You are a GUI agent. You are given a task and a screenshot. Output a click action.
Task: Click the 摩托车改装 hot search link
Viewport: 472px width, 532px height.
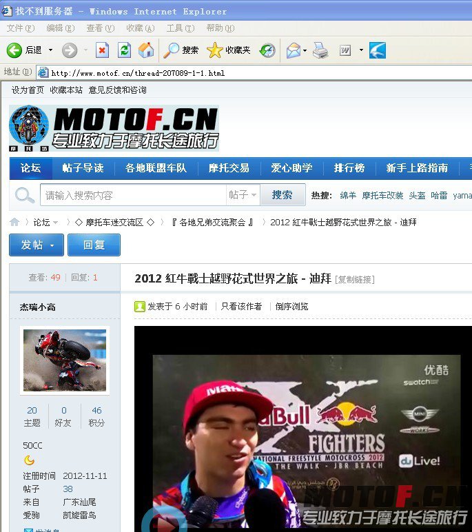pos(382,196)
